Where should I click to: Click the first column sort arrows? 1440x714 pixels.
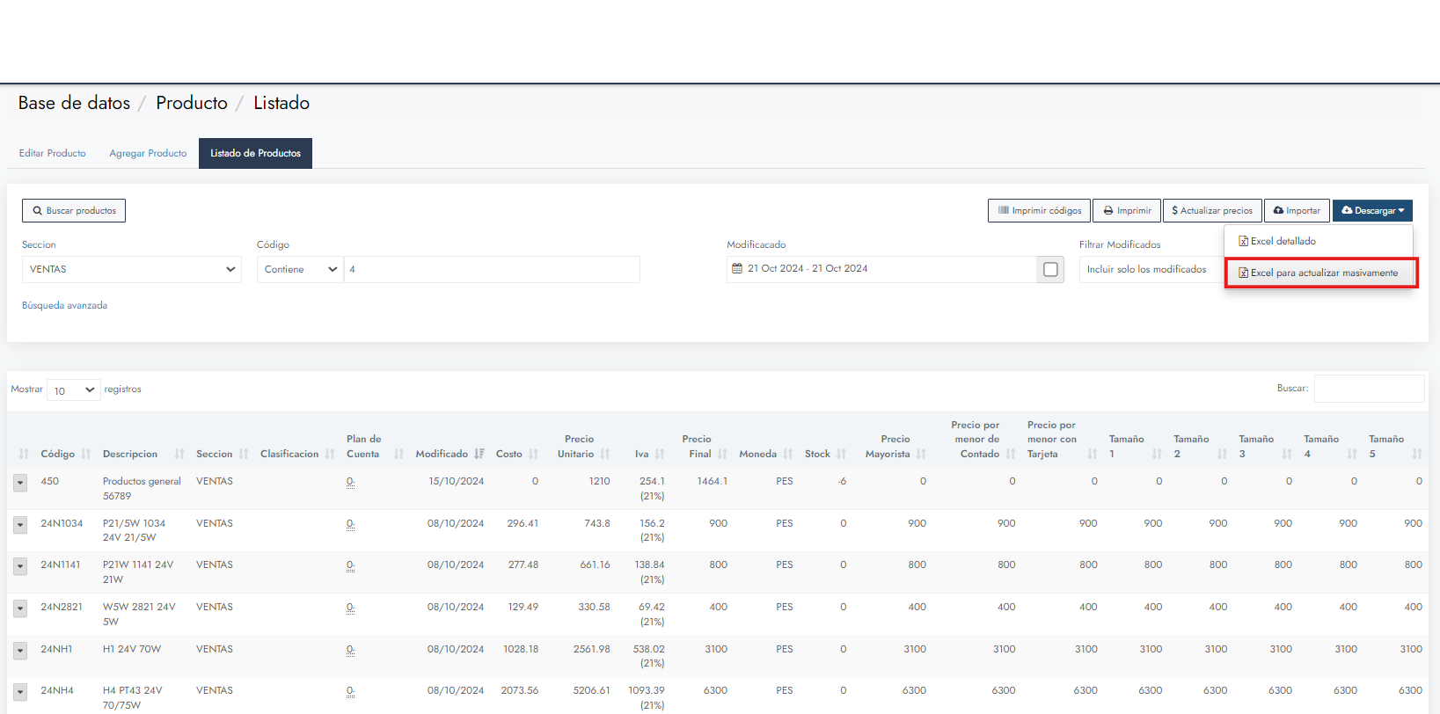24,454
